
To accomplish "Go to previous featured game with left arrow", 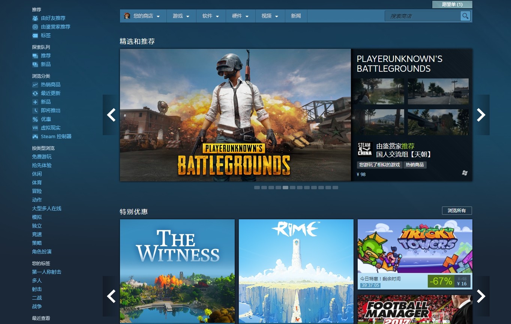I will [111, 115].
